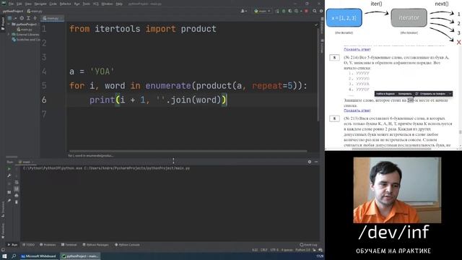Click the Project view selector icon
The height and width of the screenshot is (260, 462).
pyautogui.click(x=9, y=18)
